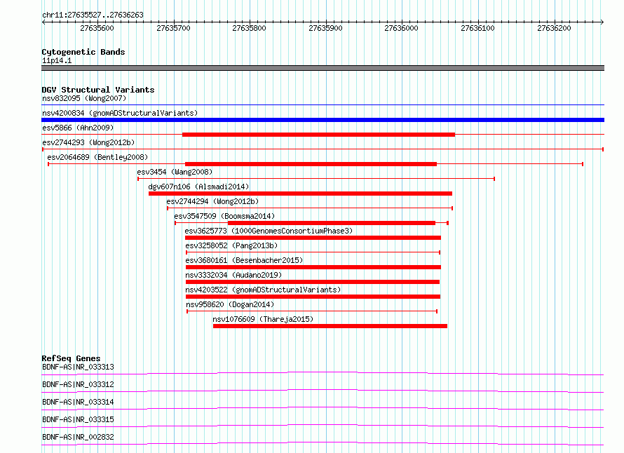This screenshot has height=453, width=624.
Task: Open variant esv5866 (Ahn2009)
Action: pyautogui.click(x=78, y=128)
